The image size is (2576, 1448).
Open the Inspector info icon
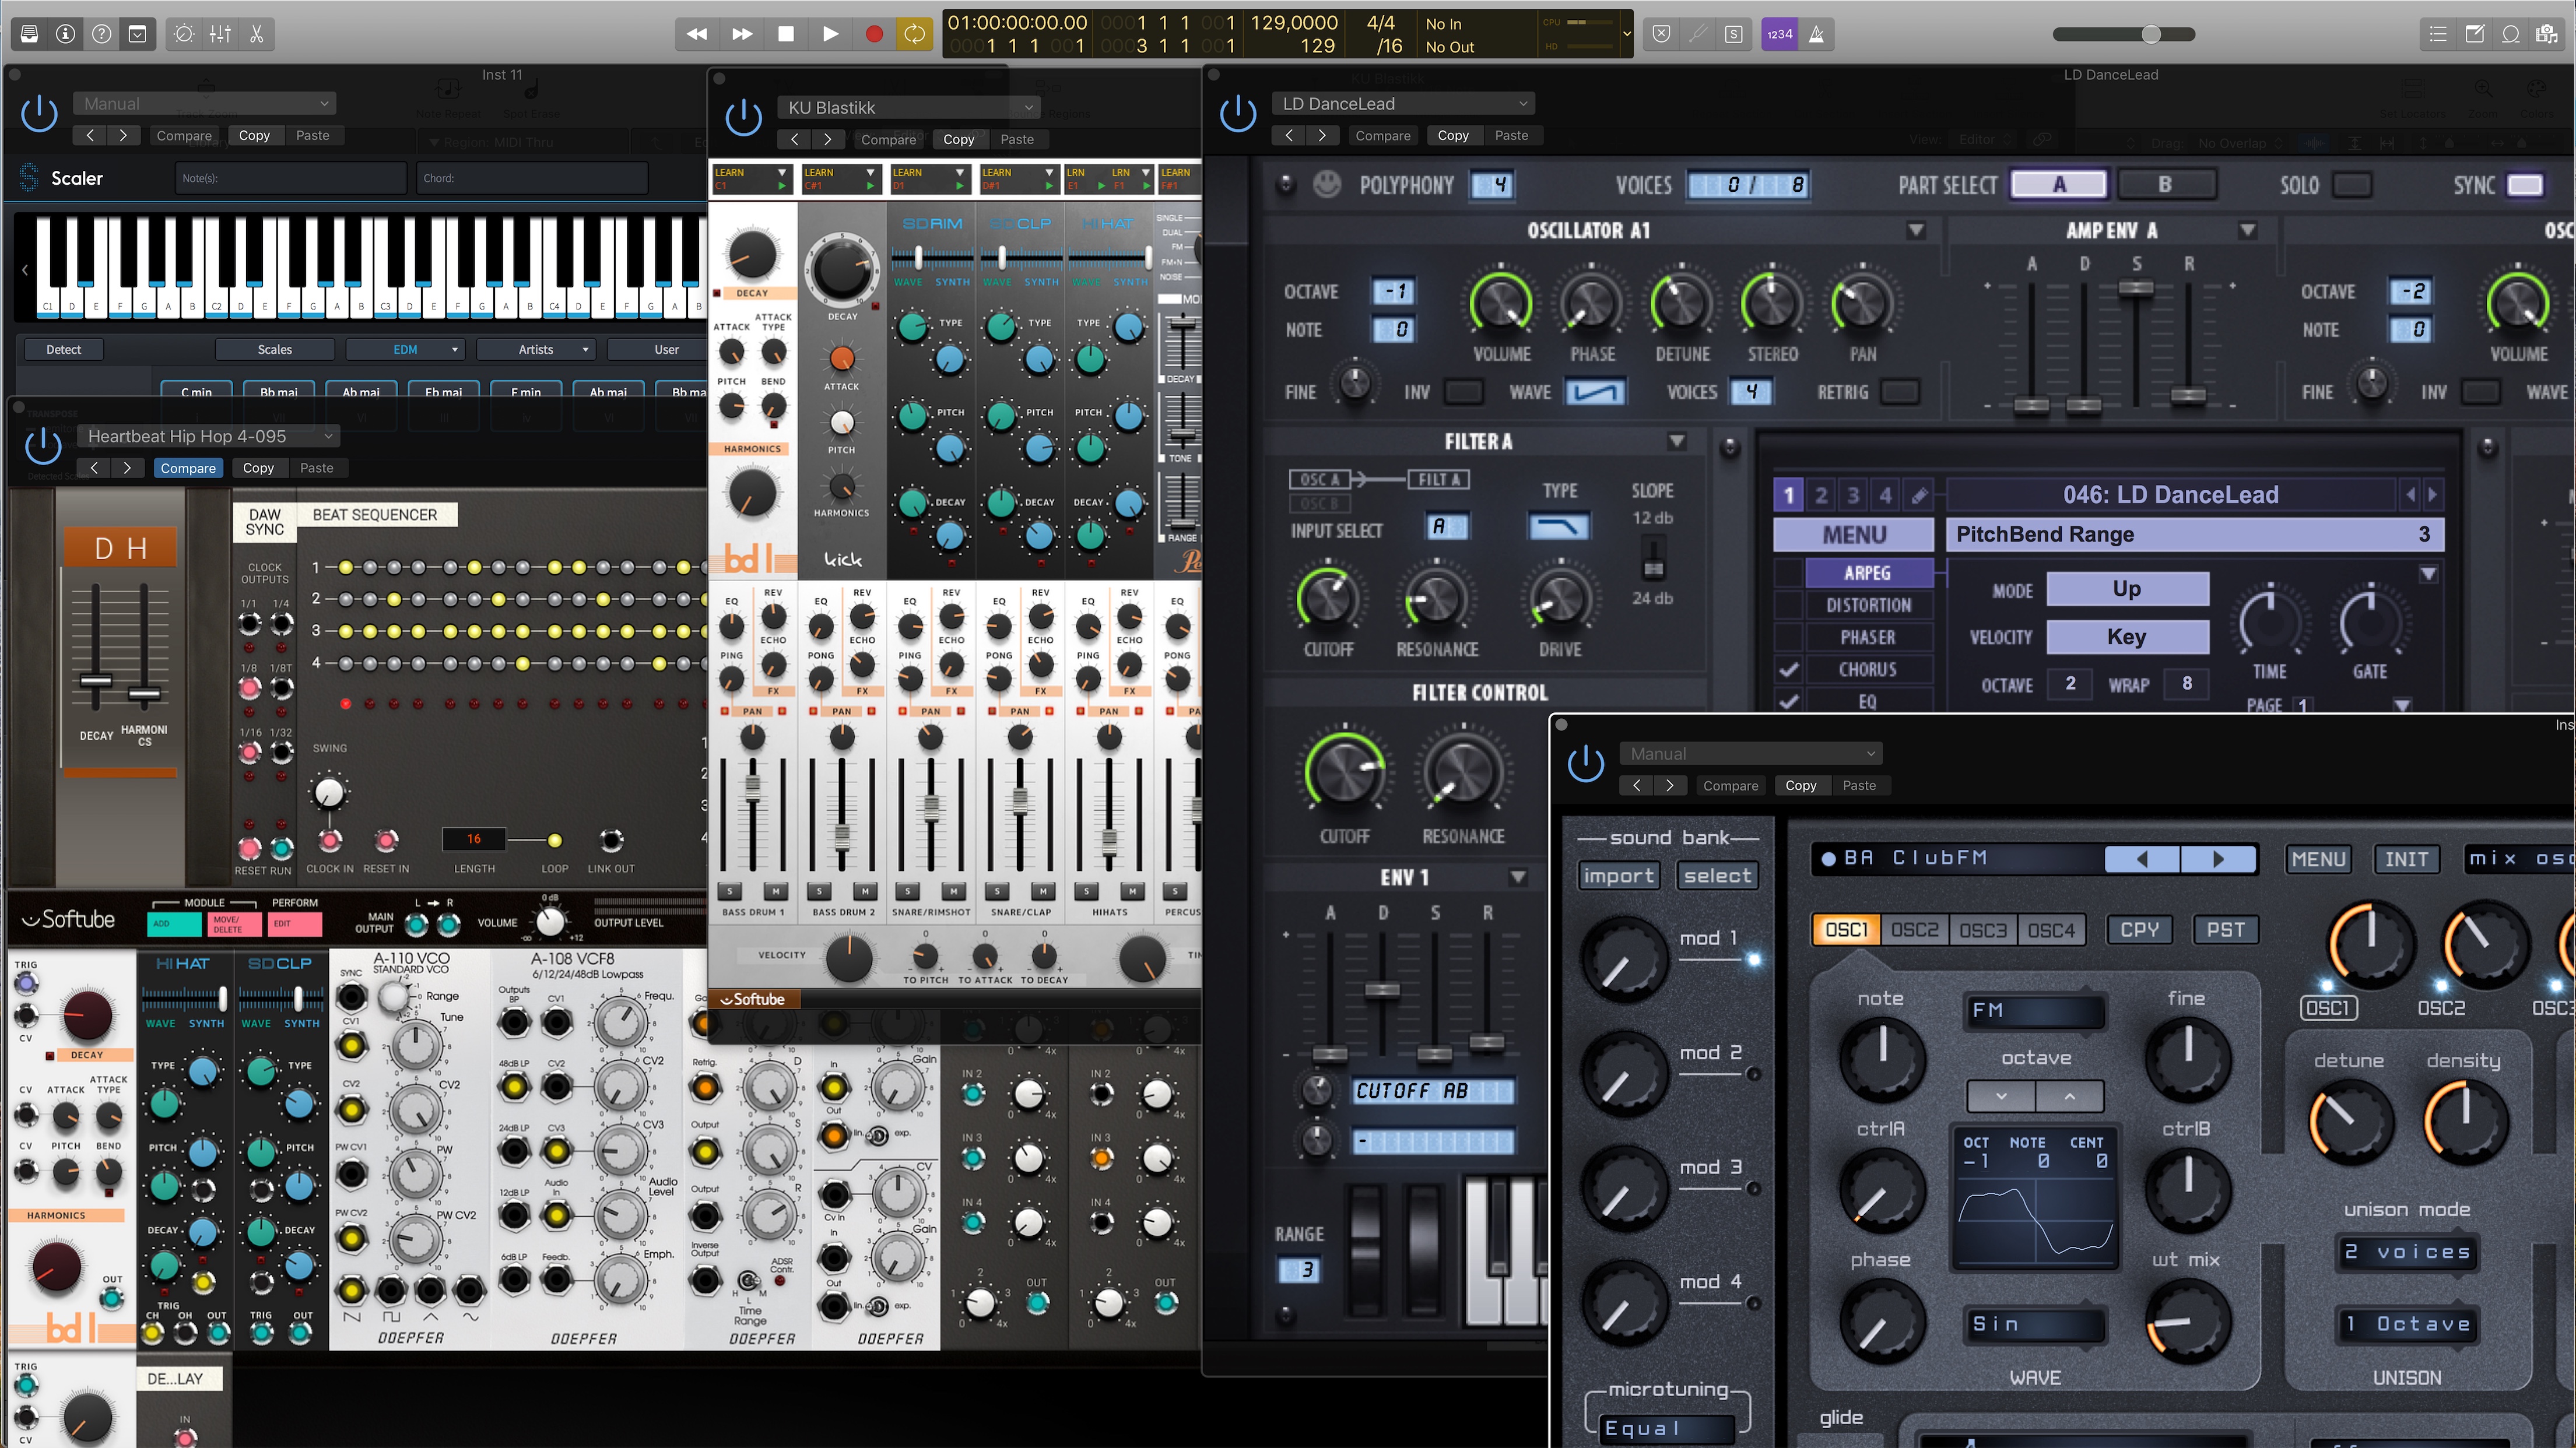(x=66, y=34)
